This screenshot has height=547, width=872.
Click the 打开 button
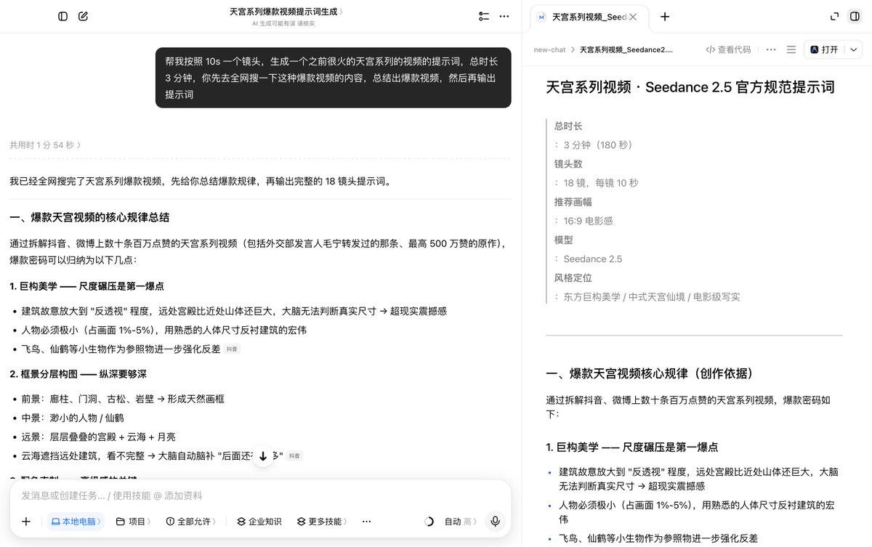[824, 49]
